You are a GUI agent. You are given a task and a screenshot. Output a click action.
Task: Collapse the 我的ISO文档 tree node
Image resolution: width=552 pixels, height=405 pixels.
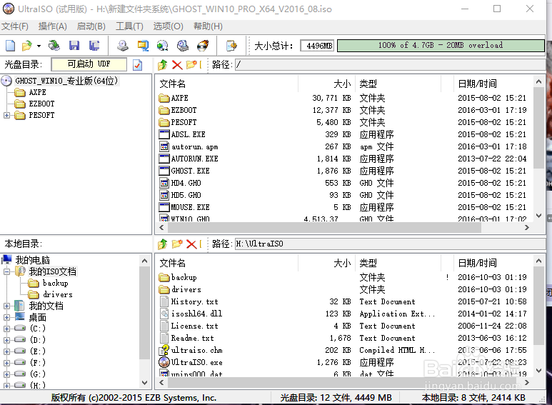[x=6, y=271]
